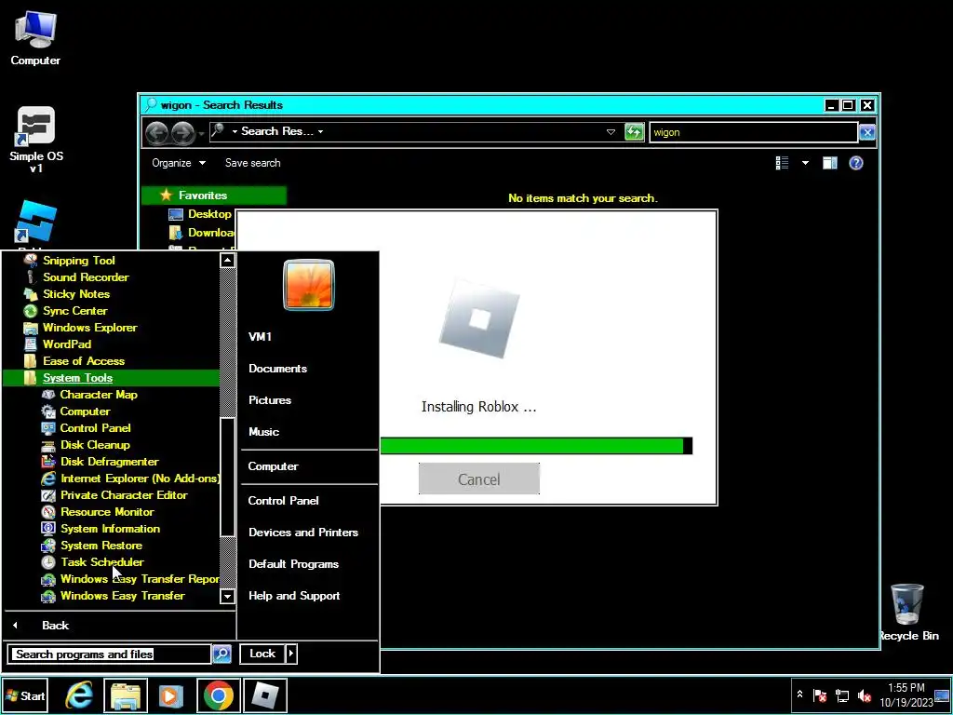Click the change view icon in Explorer
The image size is (953, 715).
pos(782,163)
